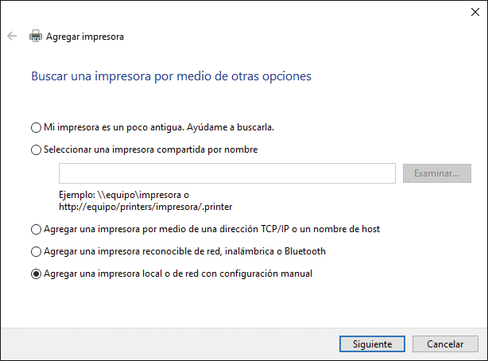
Task: Select the 'Mi impresora es un poco antigua' radio button
Action: pos(35,127)
